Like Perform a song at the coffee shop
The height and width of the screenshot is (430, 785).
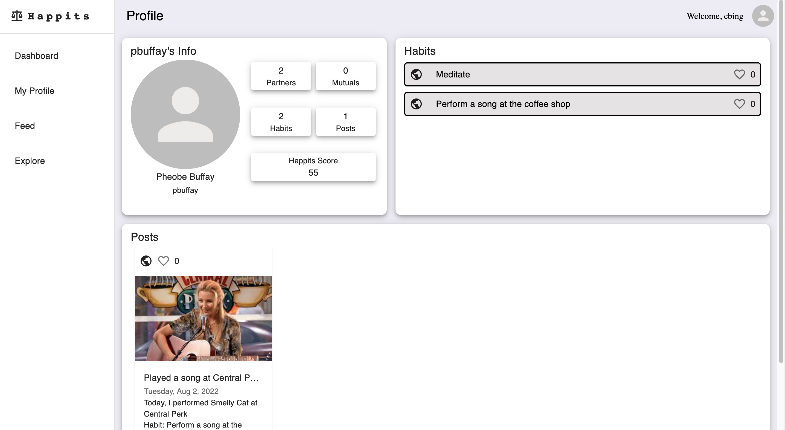click(739, 104)
